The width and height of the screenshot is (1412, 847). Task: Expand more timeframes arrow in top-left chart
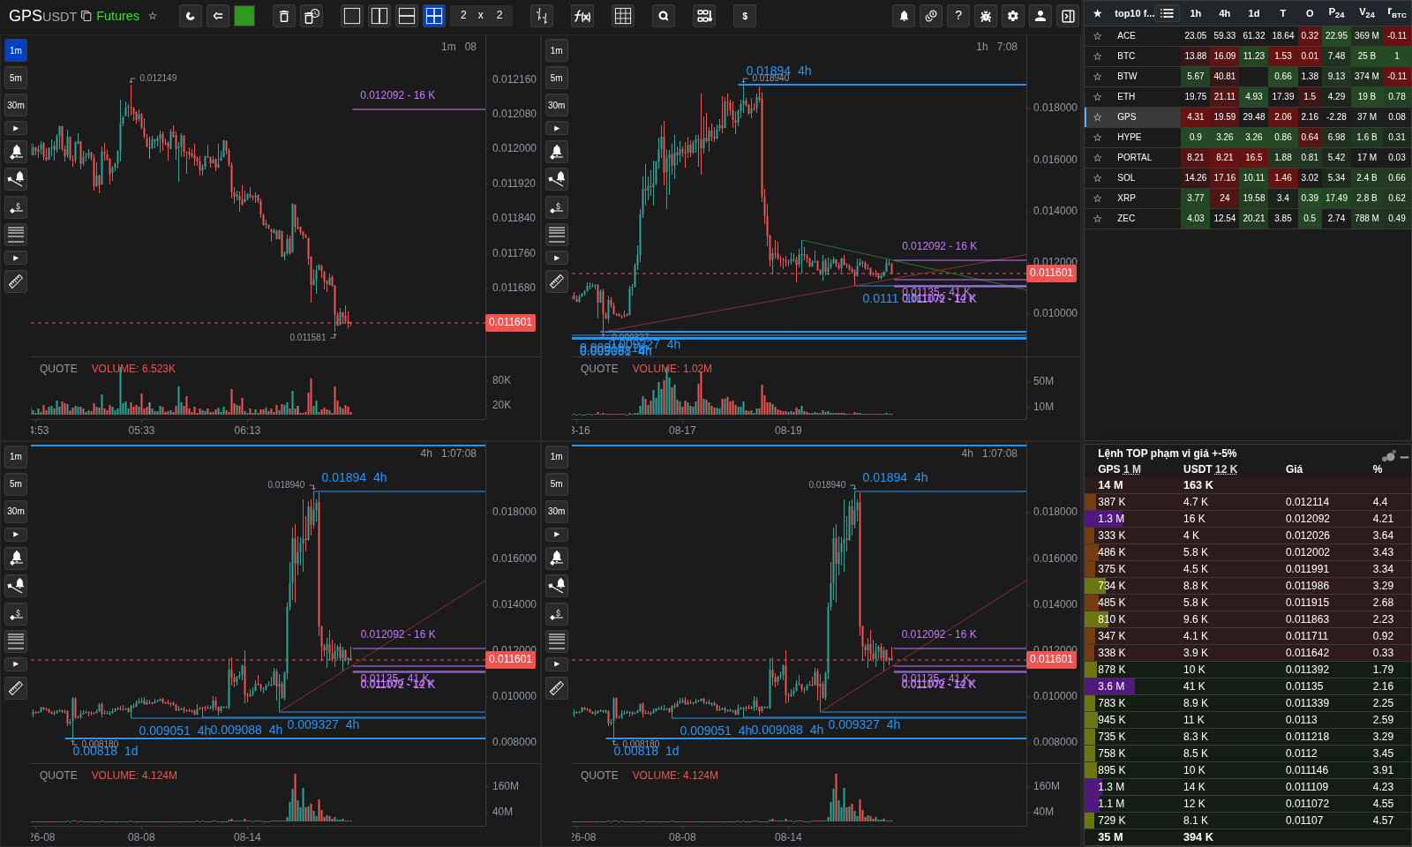[x=16, y=128]
